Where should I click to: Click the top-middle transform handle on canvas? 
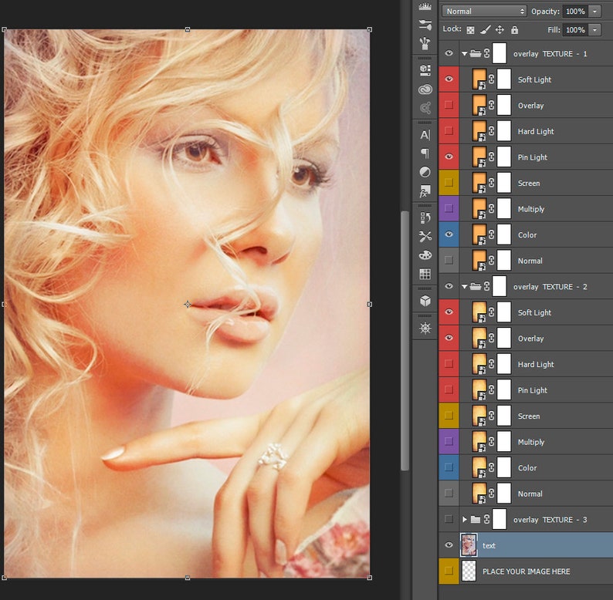pos(188,29)
